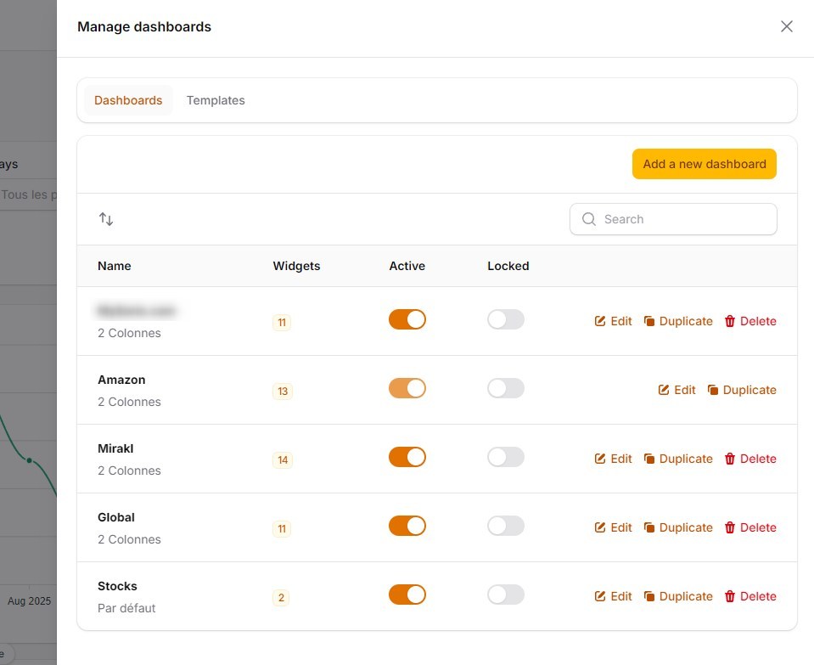Click the Delete trash icon for Stocks
814x665 pixels.
point(731,596)
